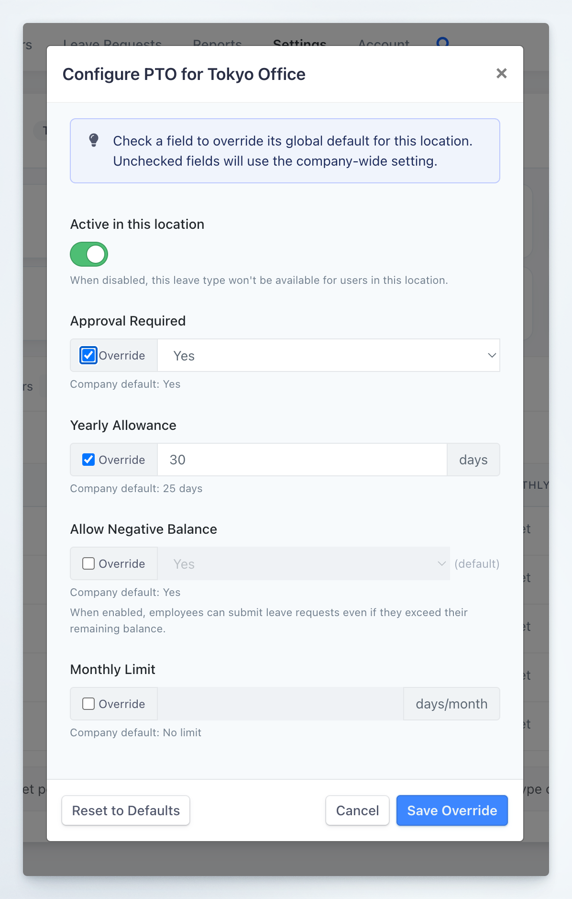Screen dimensions: 572x899
Task: Uncheck Override for Approval Required
Action: click(88, 355)
